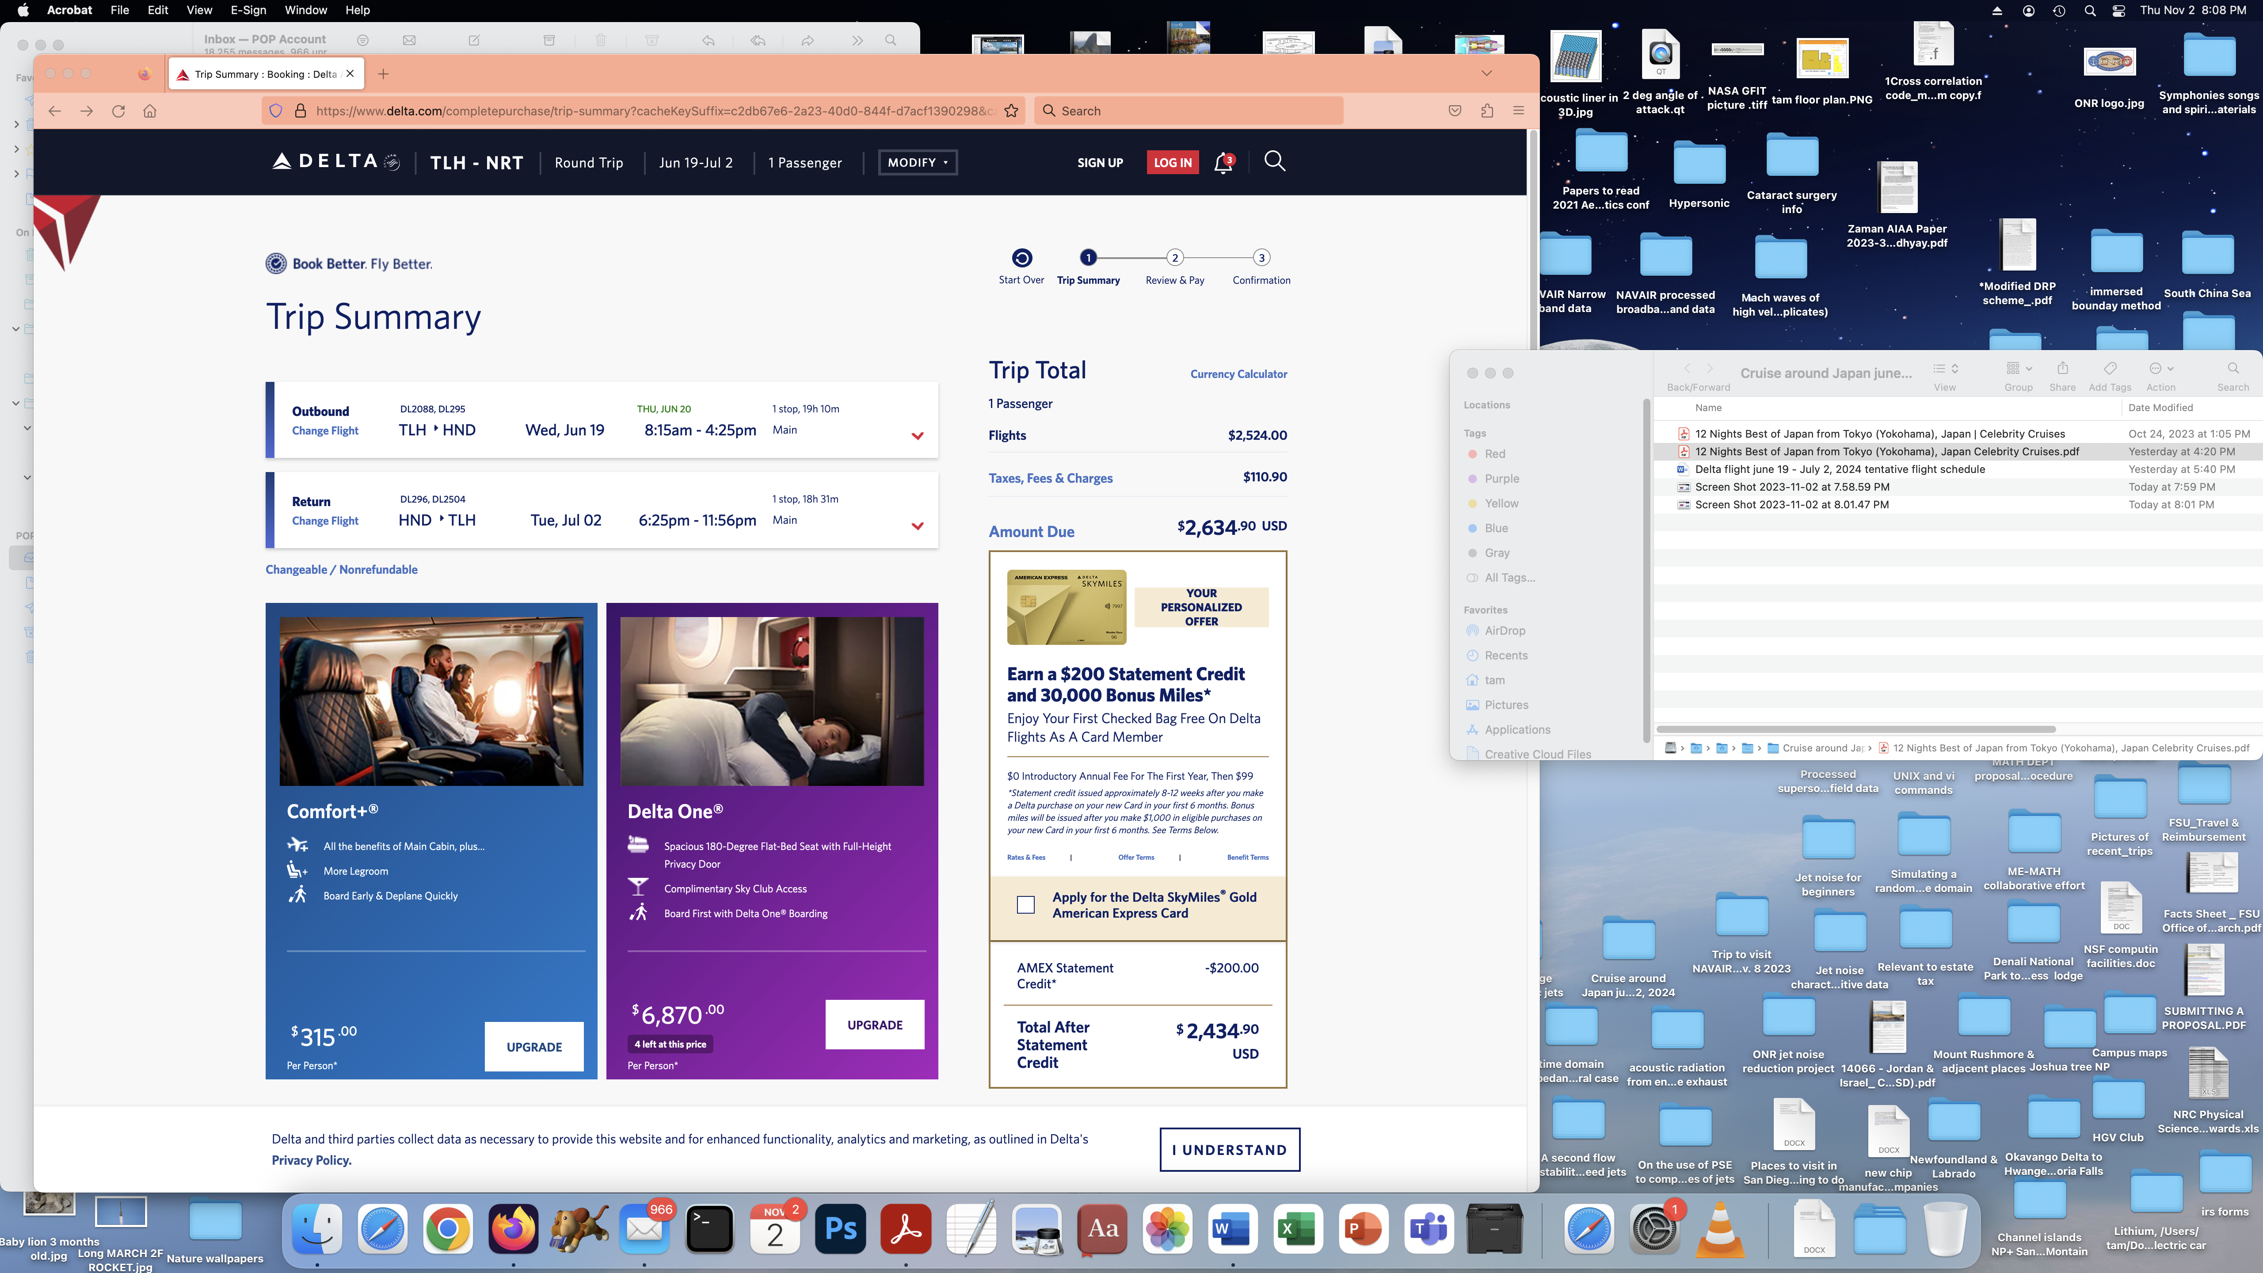The height and width of the screenshot is (1273, 2263).
Task: Upgrade to Comfort+ for $315
Action: coord(534,1046)
